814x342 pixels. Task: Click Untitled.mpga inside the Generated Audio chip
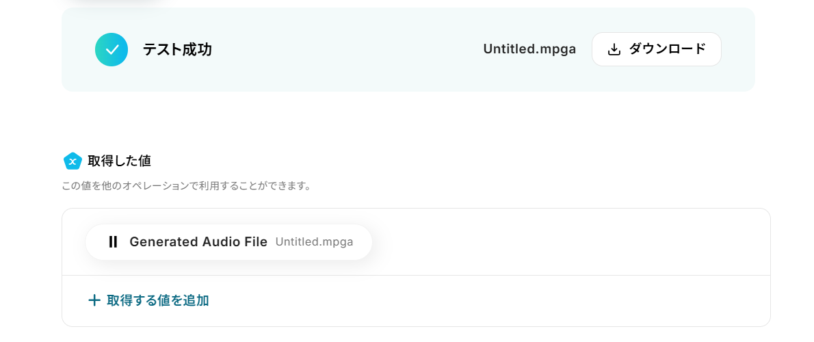tap(315, 241)
